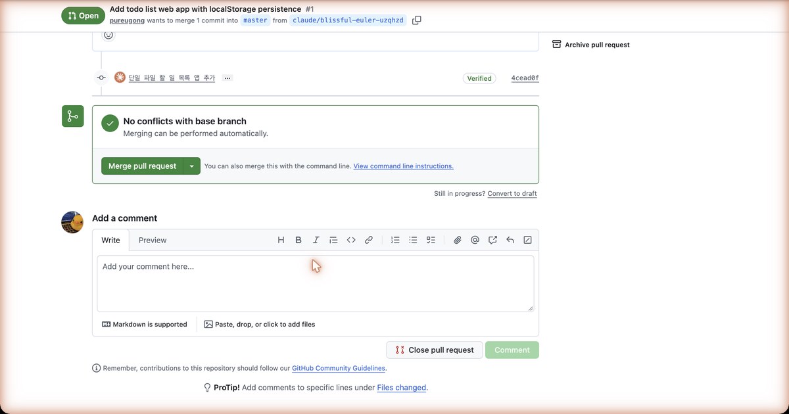This screenshot has height=414, width=789.
Task: Switch to the Write tab
Action: [x=110, y=240]
